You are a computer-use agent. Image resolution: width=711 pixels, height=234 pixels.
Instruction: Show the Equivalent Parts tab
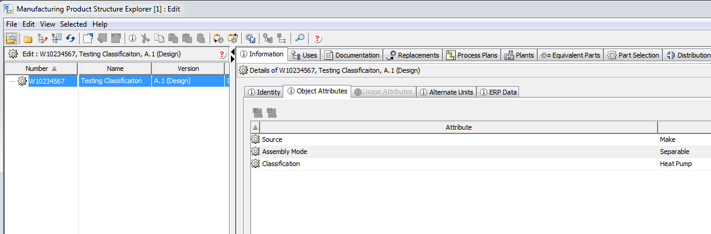point(571,55)
